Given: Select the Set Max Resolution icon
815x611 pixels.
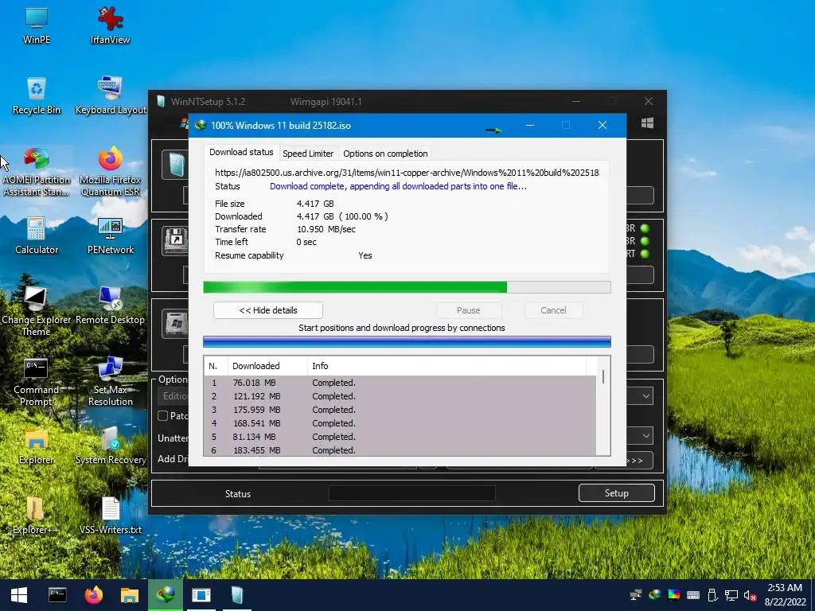Looking at the screenshot, I should coord(110,381).
